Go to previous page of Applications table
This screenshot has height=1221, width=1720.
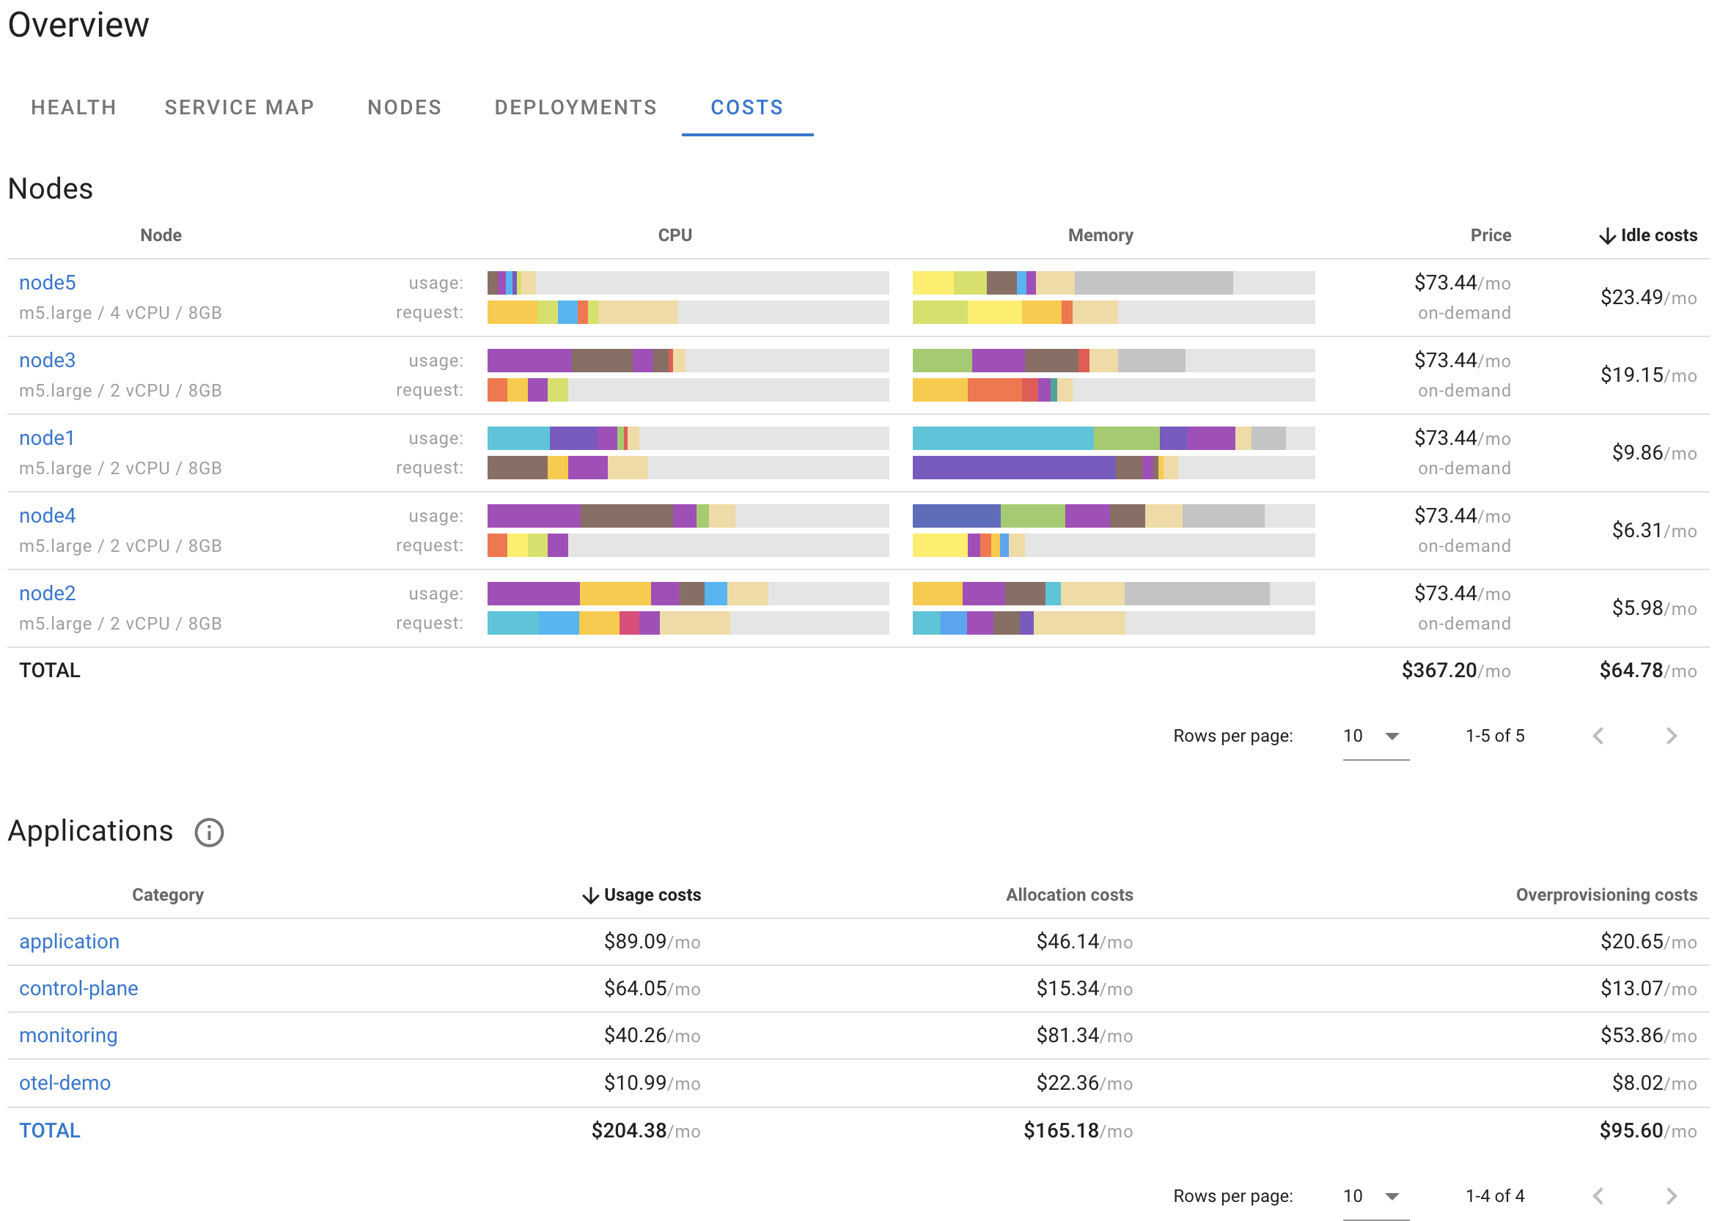[1599, 1196]
